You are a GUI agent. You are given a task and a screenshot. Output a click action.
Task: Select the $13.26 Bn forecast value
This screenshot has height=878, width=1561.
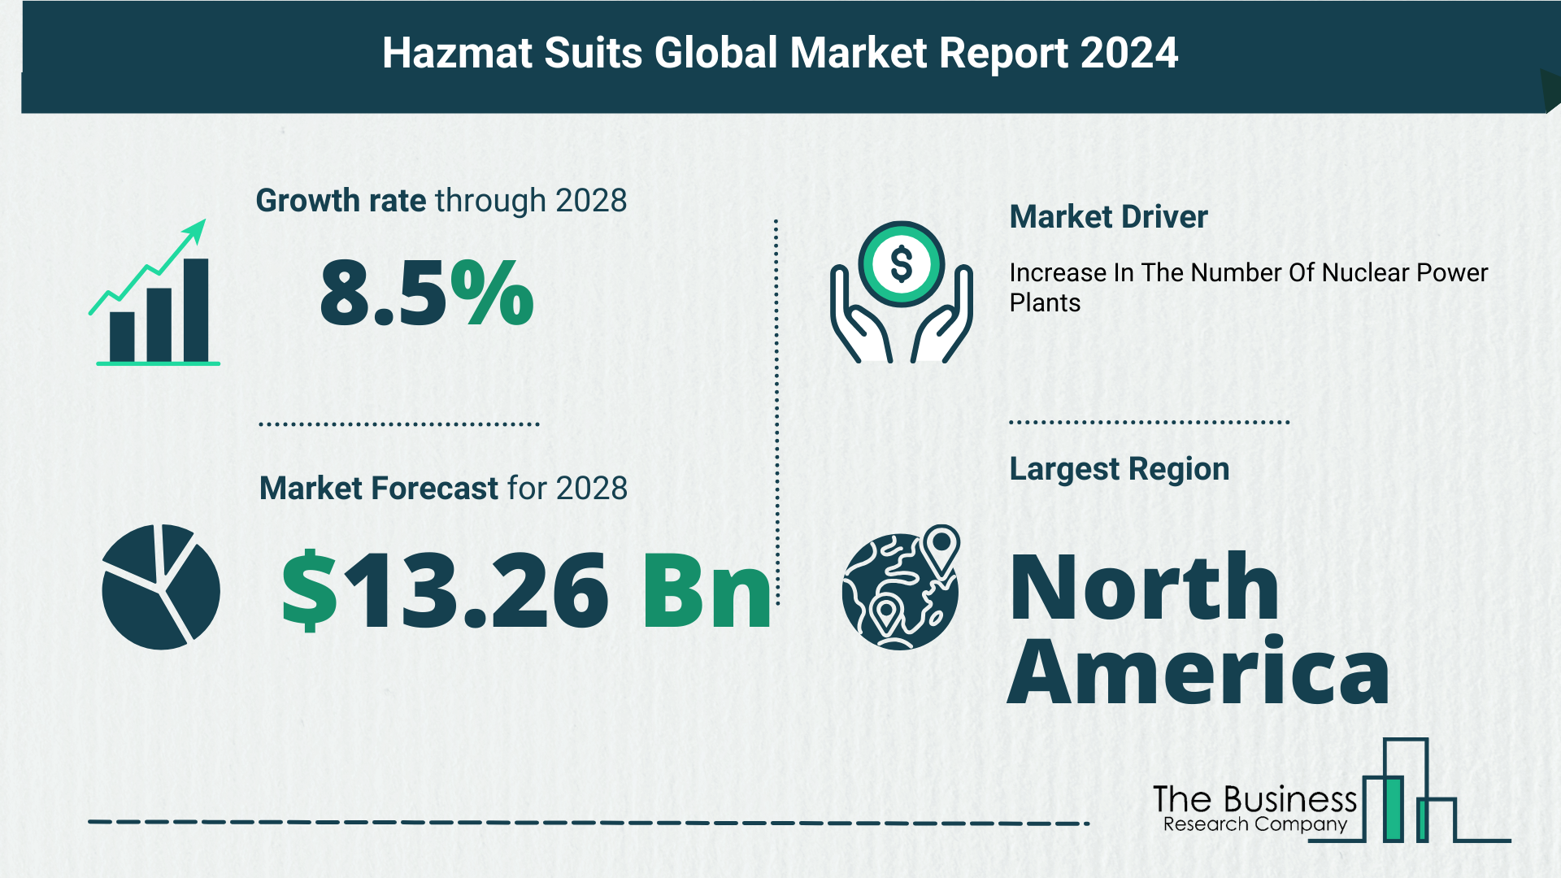click(x=526, y=591)
